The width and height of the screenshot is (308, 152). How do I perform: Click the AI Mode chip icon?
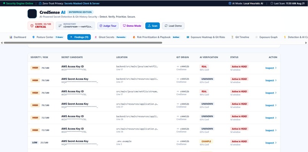click(x=230, y=3)
